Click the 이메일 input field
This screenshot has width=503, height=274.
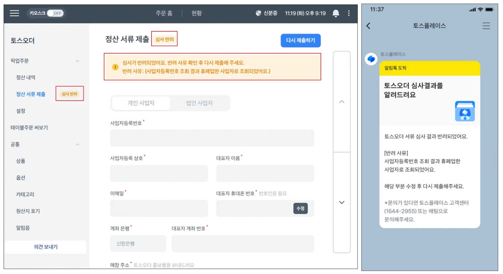pos(159,208)
